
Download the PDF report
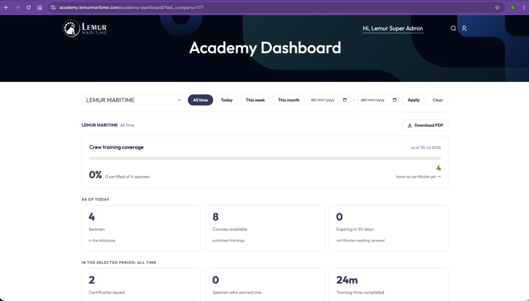(426, 125)
